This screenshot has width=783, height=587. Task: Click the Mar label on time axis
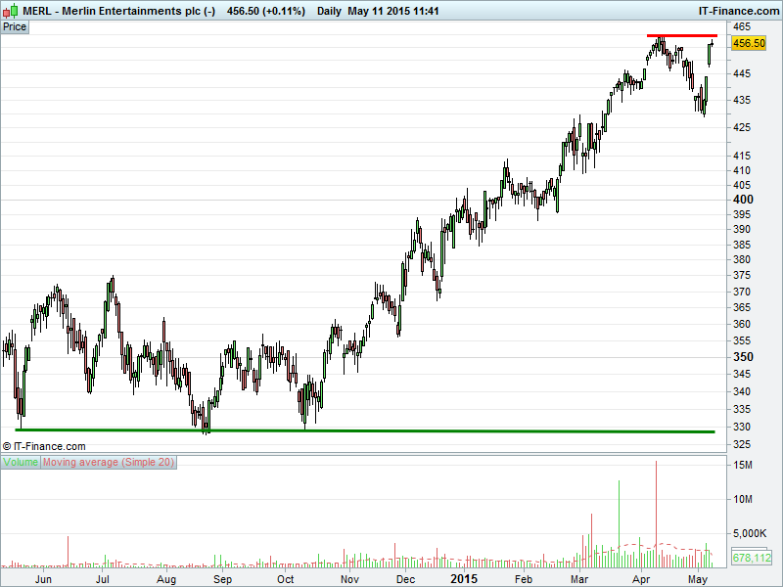(x=581, y=579)
